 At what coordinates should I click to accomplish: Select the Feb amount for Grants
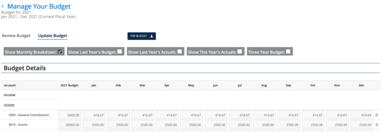click(119, 125)
